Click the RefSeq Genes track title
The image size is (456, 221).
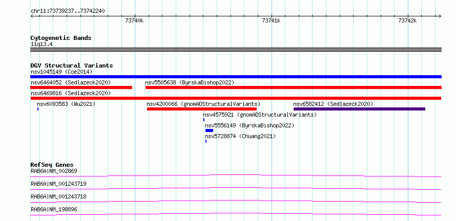(52, 165)
